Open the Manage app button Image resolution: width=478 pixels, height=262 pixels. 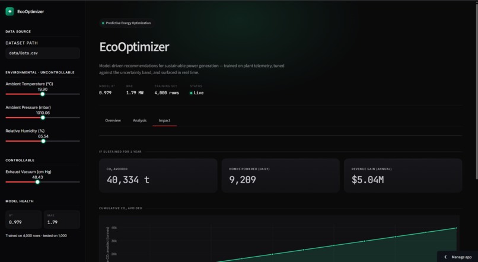pyautogui.click(x=457, y=257)
